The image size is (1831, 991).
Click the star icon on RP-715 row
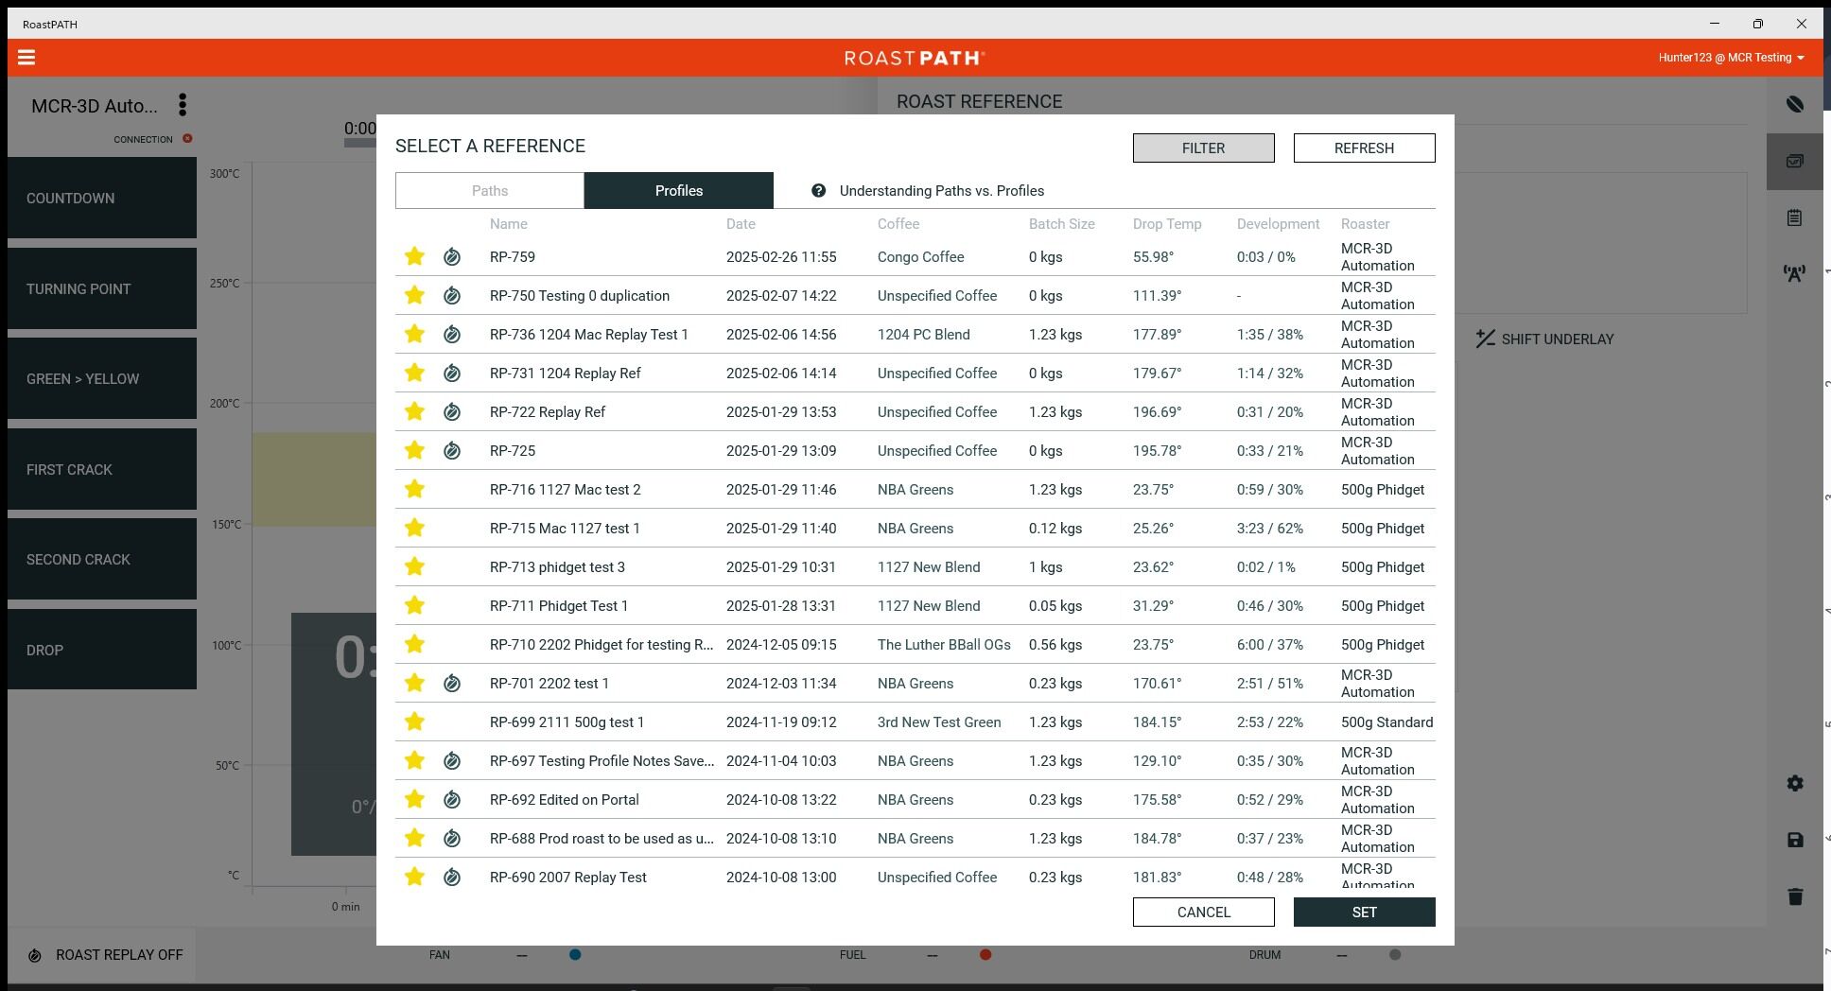point(414,529)
